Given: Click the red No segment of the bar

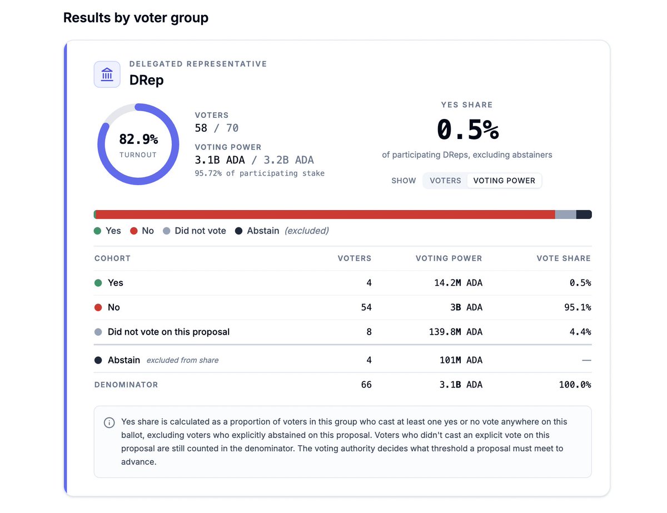Looking at the screenshot, I should point(325,215).
